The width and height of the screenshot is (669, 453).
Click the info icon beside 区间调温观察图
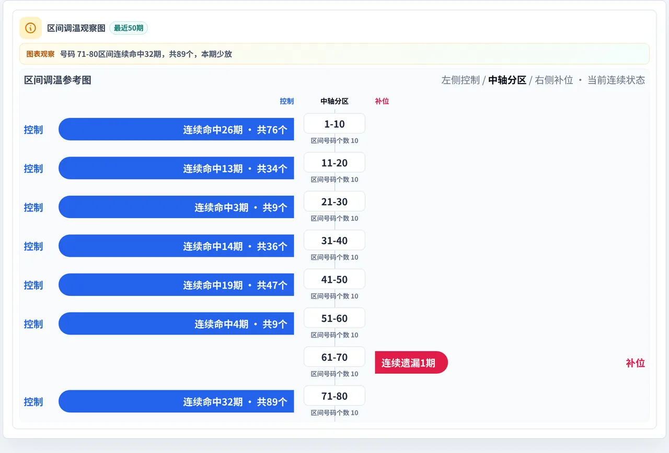[30, 28]
